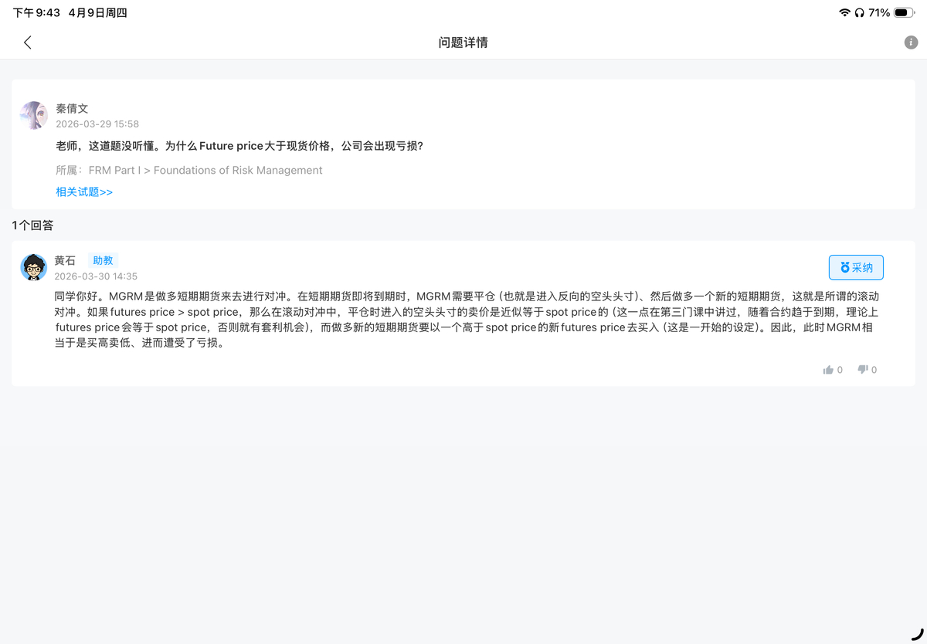Tap the battery indicator showing 71%
Viewport: 927px width, 644px height.
(891, 12)
